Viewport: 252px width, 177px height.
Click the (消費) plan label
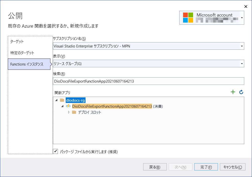(x=158, y=106)
